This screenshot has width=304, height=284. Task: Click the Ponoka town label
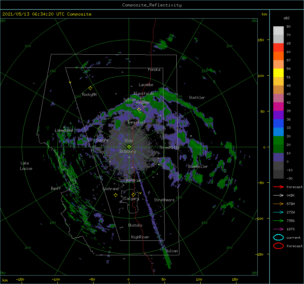(154, 70)
